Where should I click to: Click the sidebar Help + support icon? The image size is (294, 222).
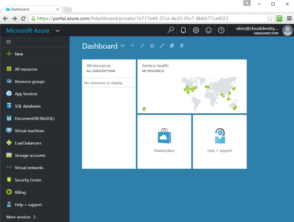(x=9, y=204)
